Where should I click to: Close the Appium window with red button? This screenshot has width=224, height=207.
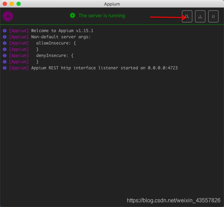coord(5,4)
